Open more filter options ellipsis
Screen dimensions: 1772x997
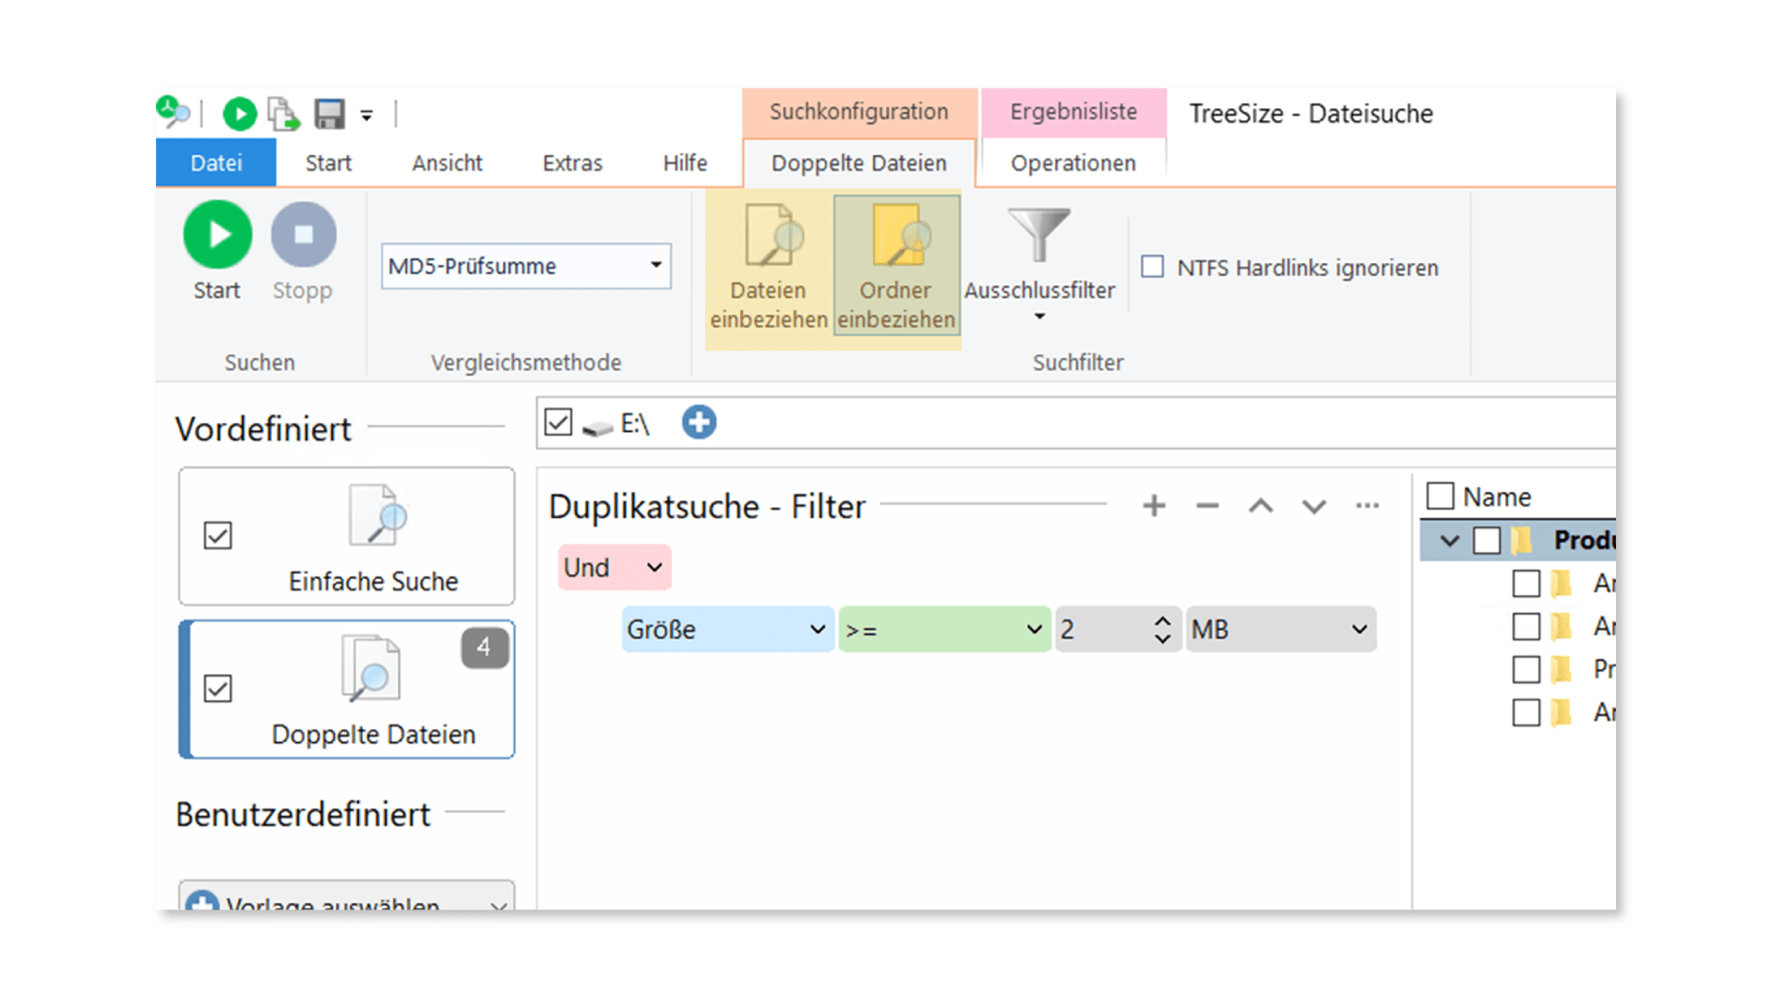point(1368,506)
